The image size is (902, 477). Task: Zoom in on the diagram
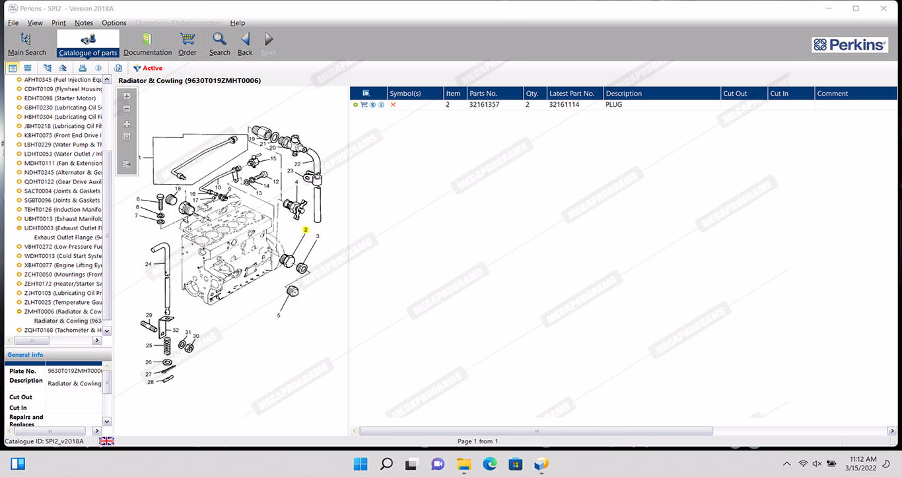coord(127,96)
